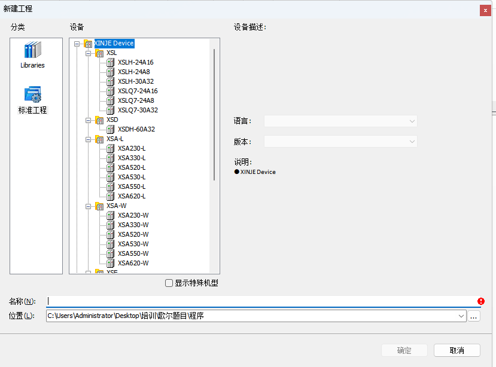Click the device icon beside XSA530-L

[111, 177]
